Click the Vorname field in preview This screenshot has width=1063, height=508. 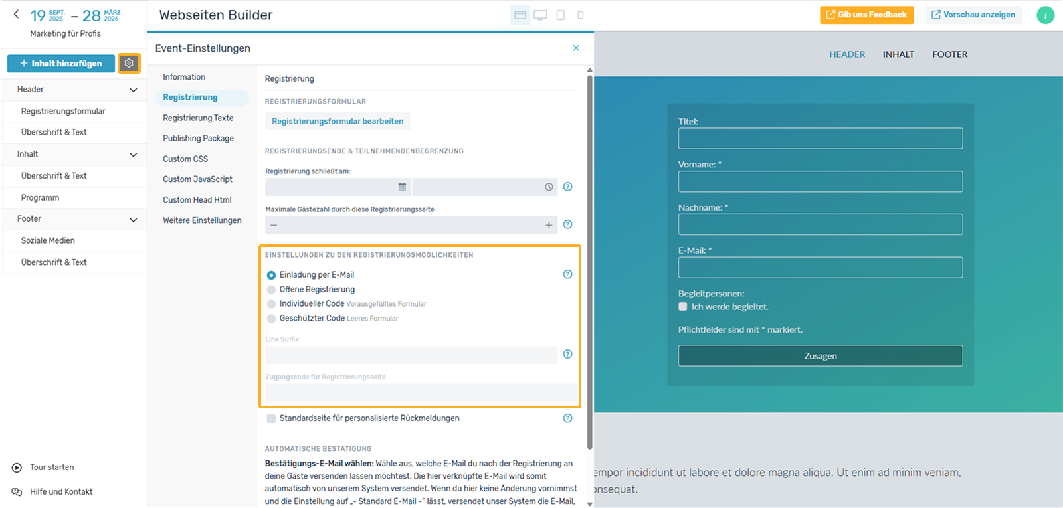pos(821,181)
